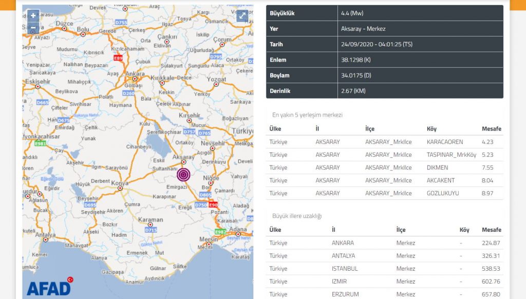
Task: Click the IZMIR row in big cities table
Action: [384, 281]
